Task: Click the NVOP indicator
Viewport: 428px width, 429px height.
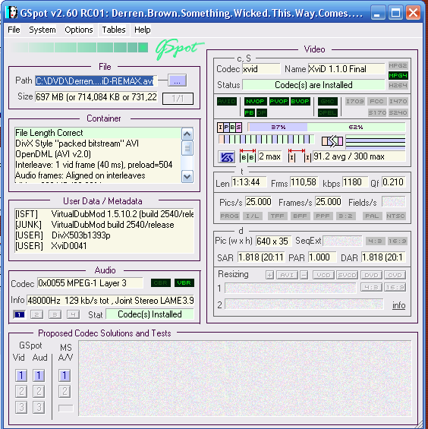Action: [255, 101]
